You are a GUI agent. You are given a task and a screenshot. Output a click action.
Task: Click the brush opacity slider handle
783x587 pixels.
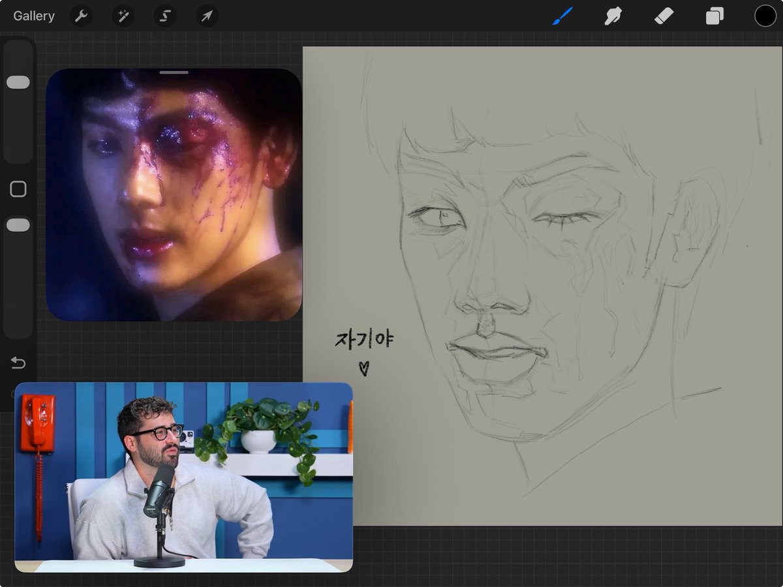(18, 225)
